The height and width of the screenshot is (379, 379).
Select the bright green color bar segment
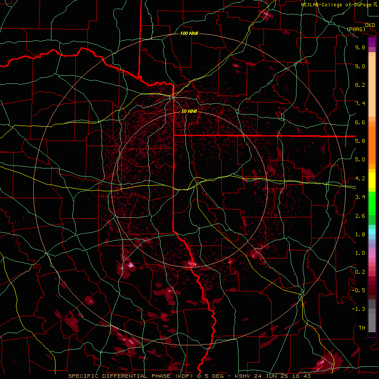372,203
